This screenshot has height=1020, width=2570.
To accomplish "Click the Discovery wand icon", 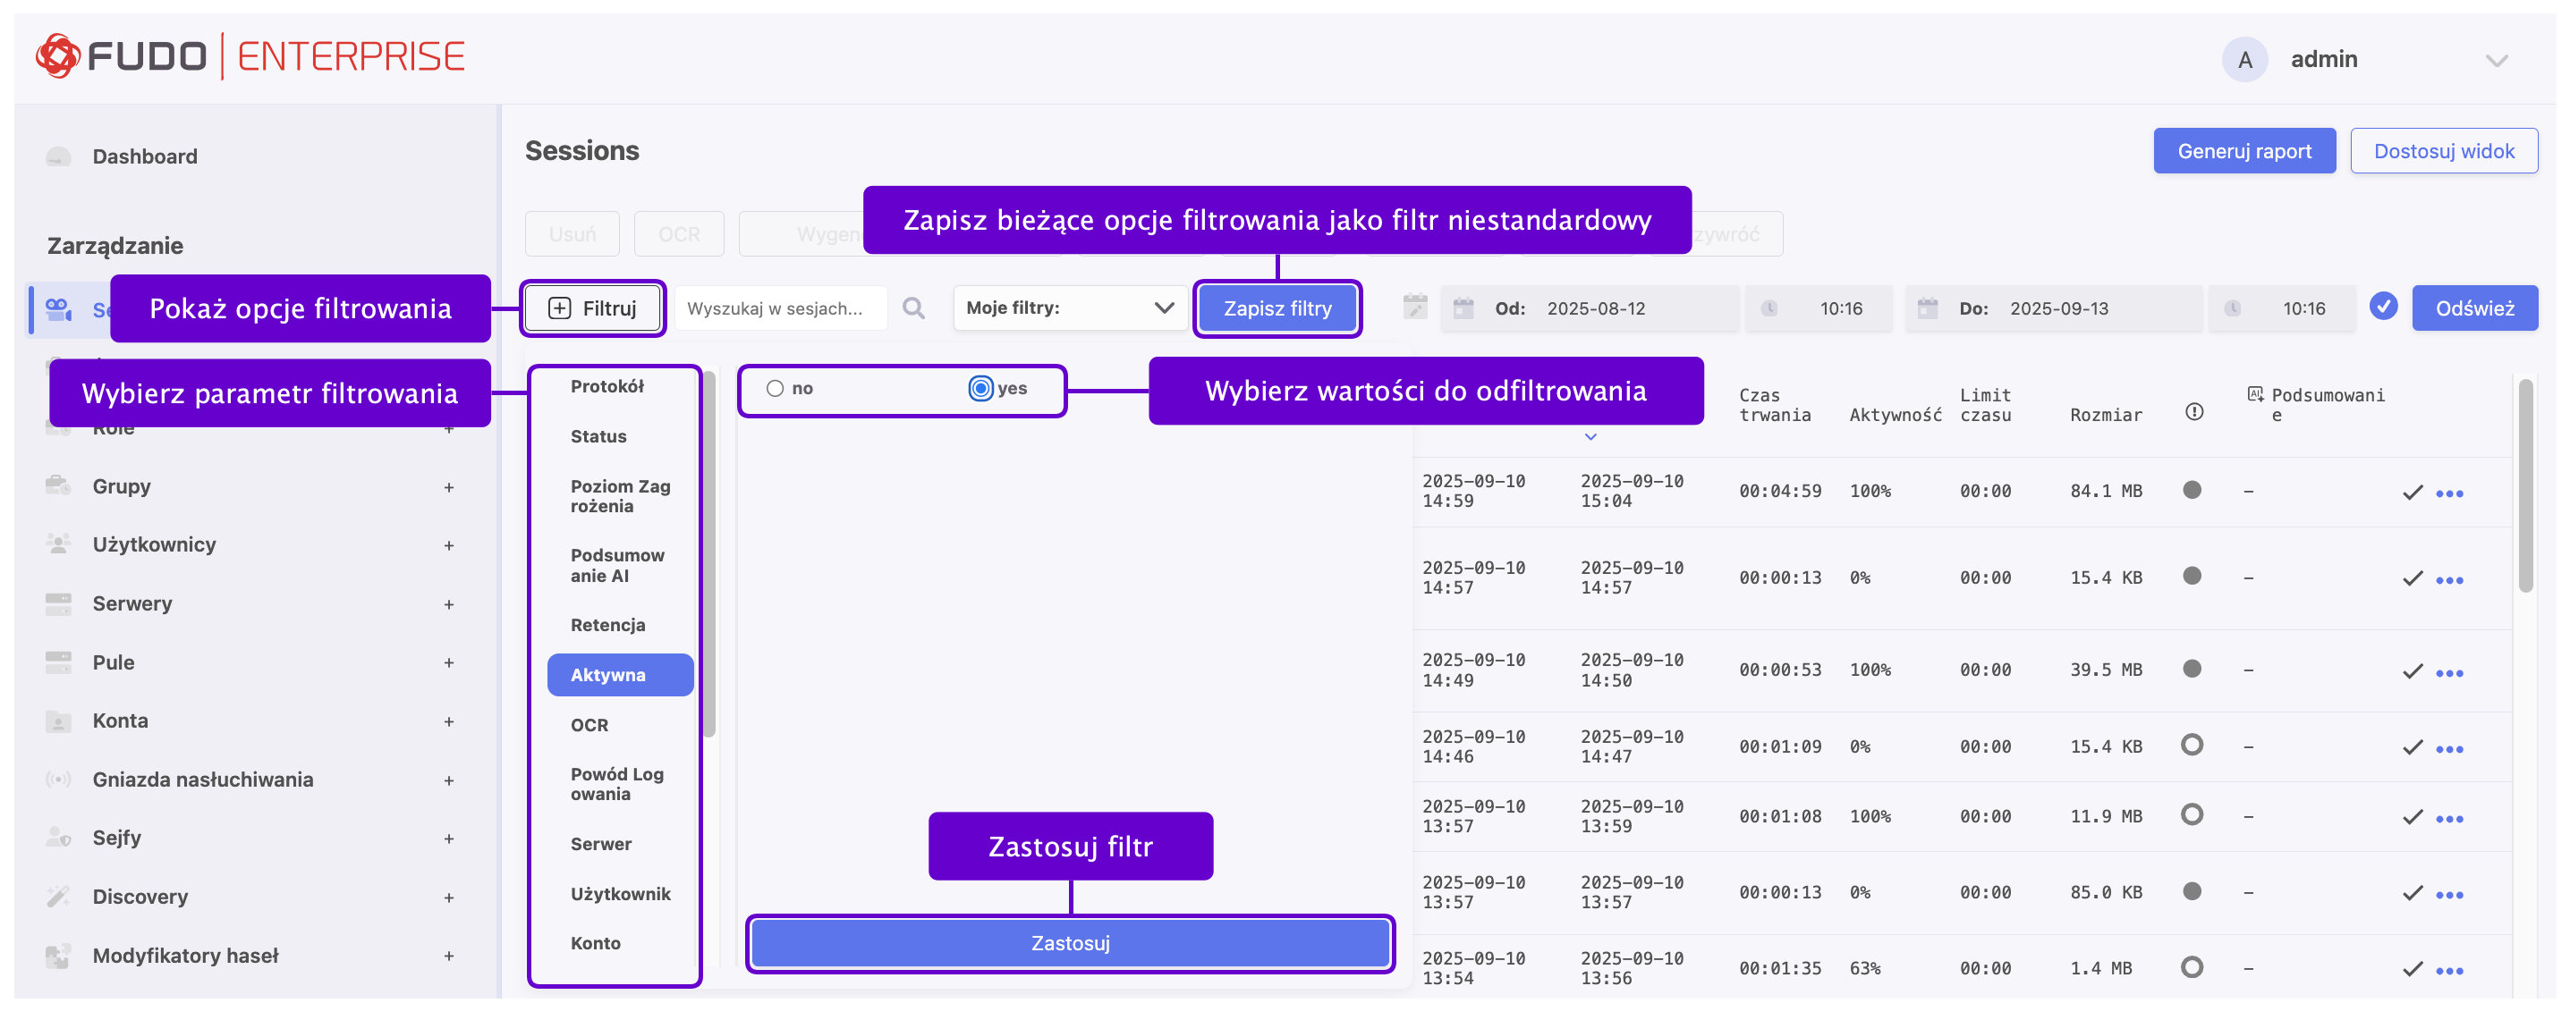I will pos(59,897).
